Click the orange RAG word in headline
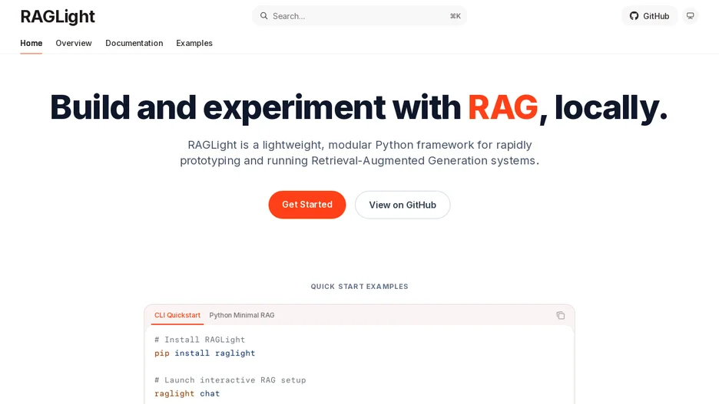 click(502, 107)
